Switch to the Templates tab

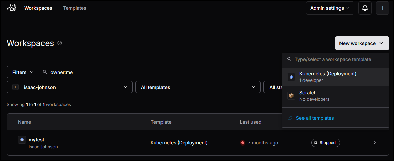pos(75,8)
